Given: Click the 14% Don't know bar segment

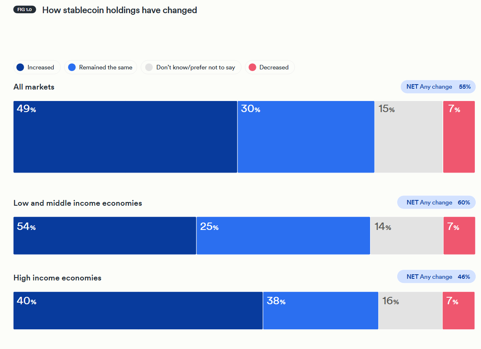Looking at the screenshot, I should click(407, 236).
